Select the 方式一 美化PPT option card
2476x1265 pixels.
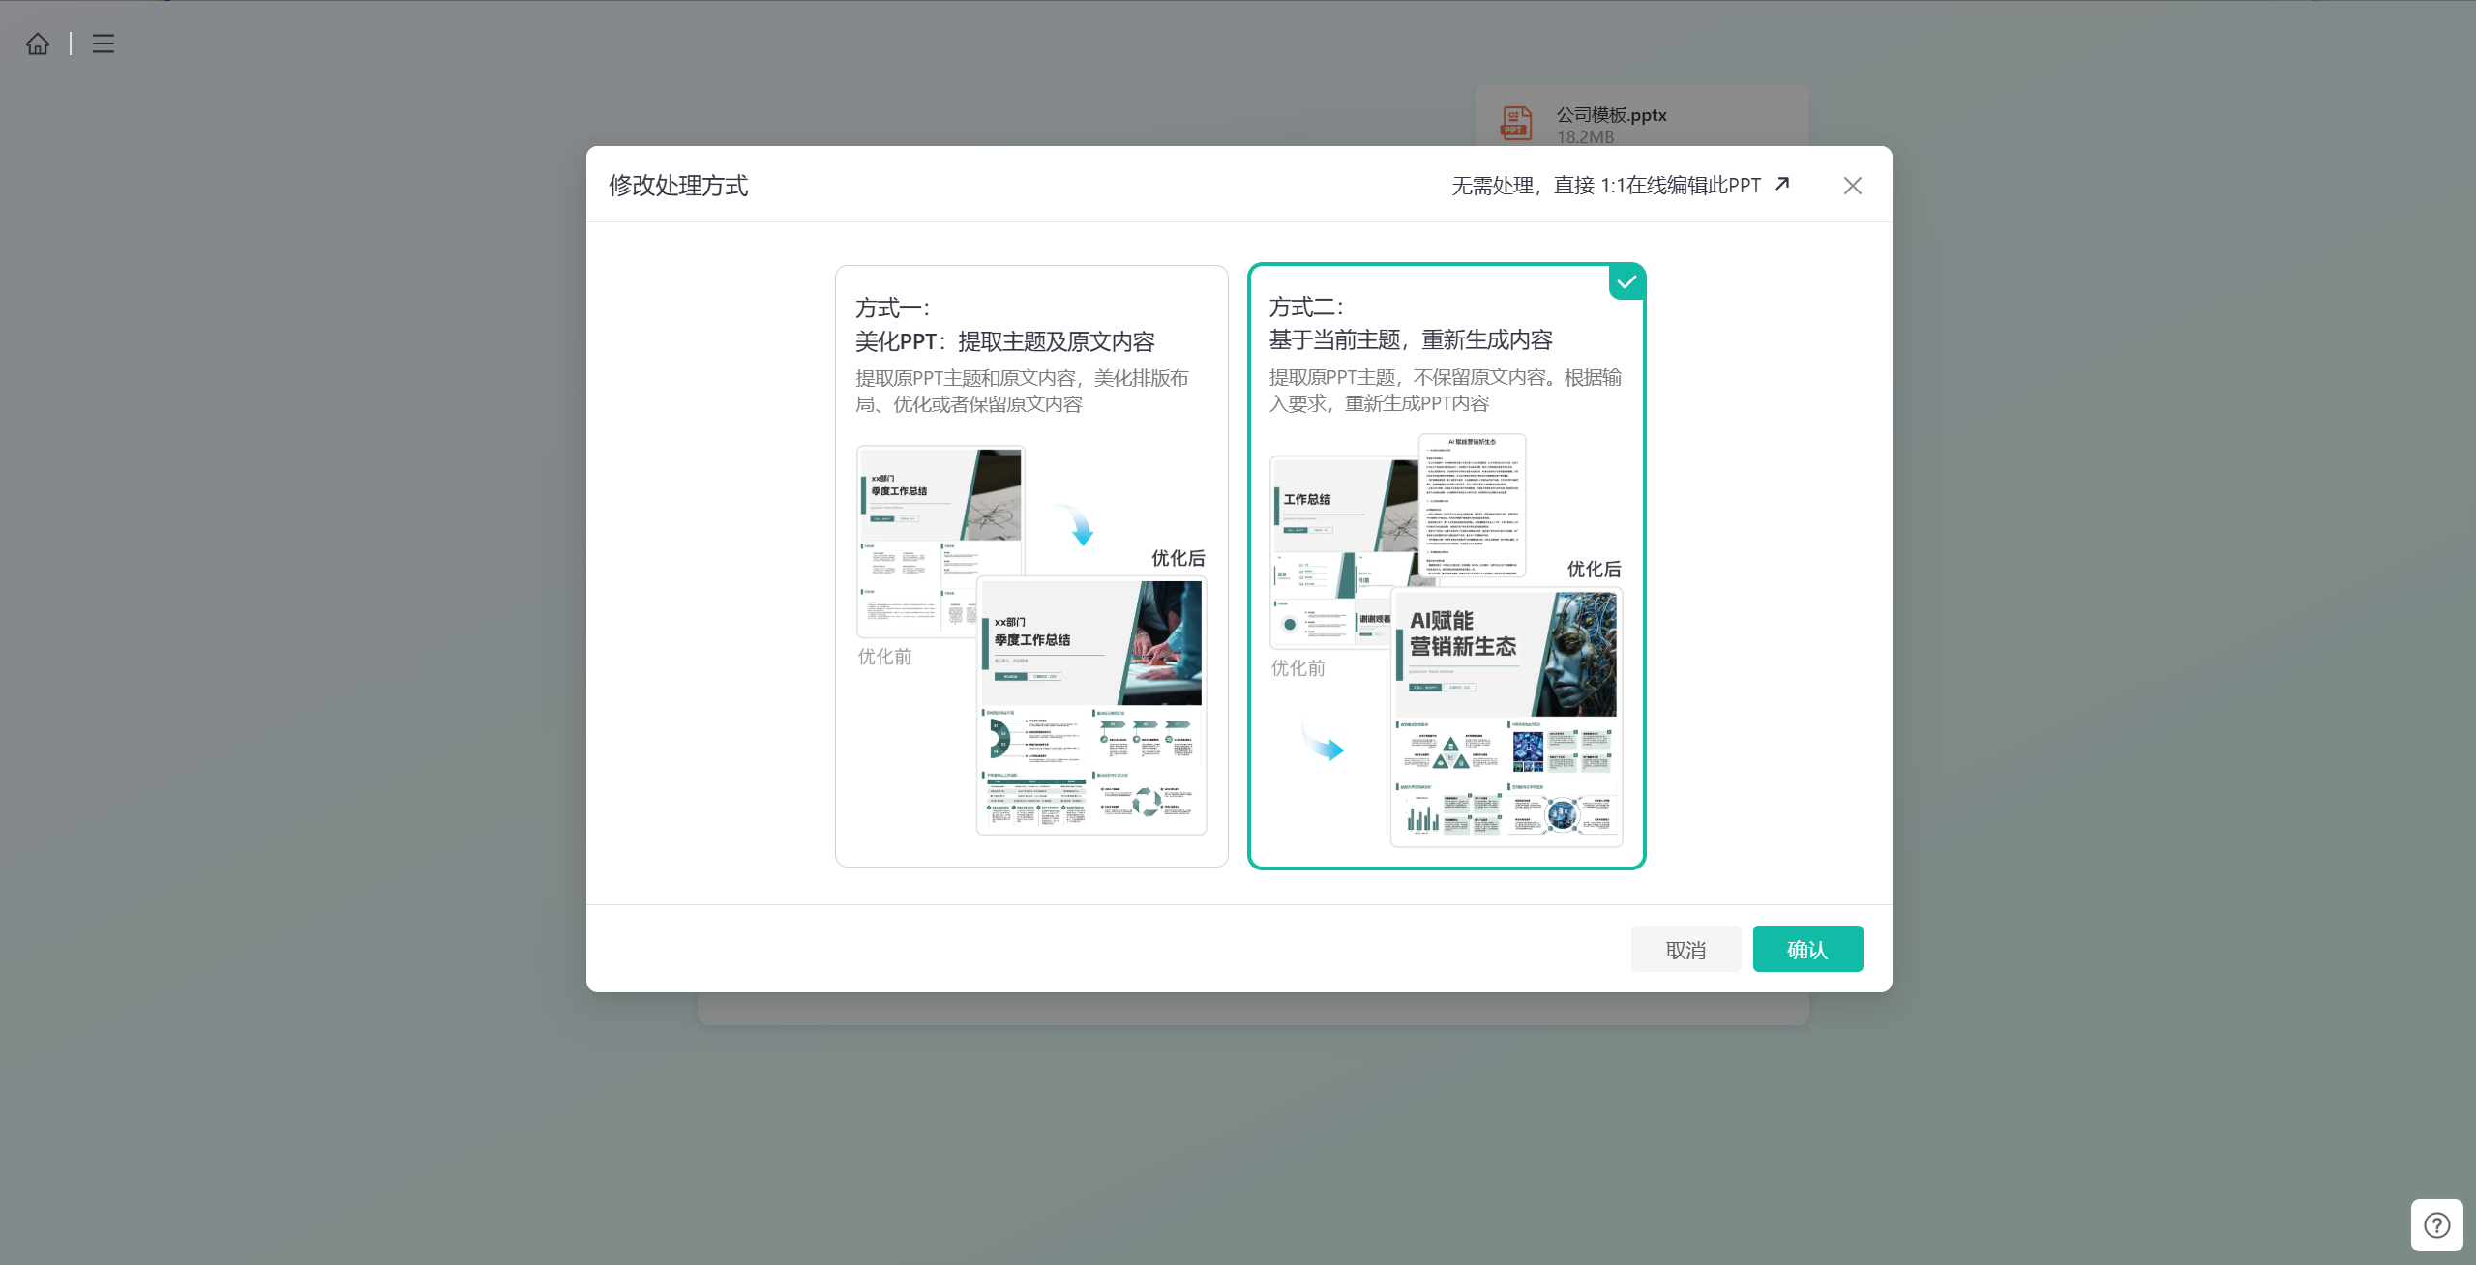pyautogui.click(x=1031, y=566)
